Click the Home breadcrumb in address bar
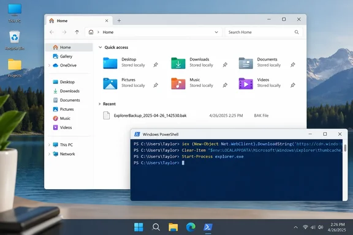The width and height of the screenshot is (353, 235). click(x=108, y=32)
